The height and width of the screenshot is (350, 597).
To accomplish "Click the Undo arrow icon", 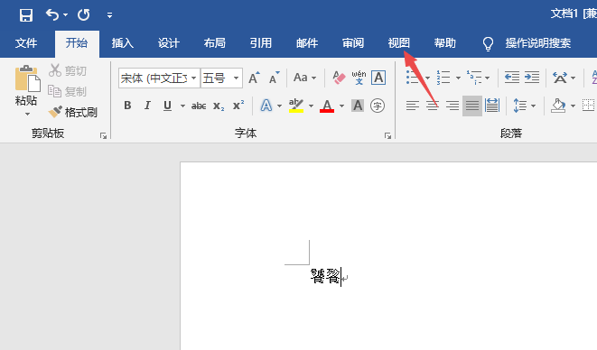I will pos(52,14).
